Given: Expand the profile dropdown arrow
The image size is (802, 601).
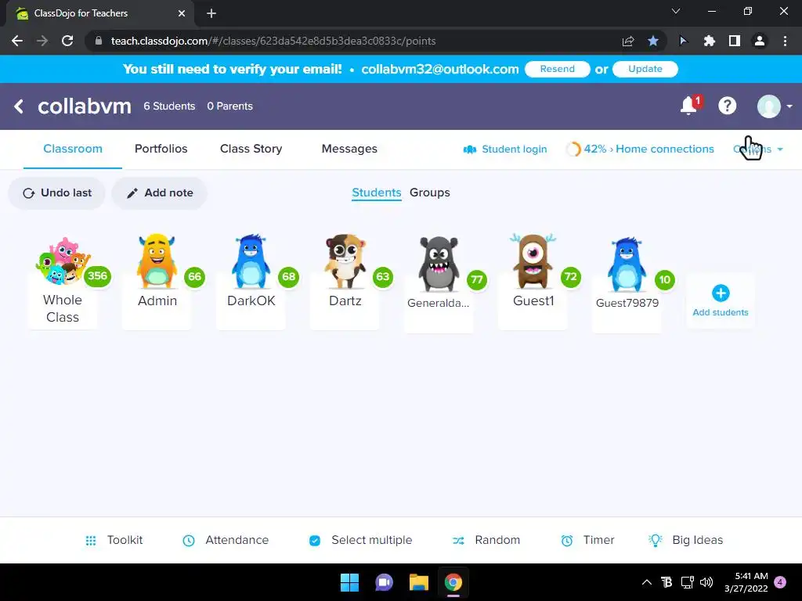Looking at the screenshot, I should (x=789, y=106).
